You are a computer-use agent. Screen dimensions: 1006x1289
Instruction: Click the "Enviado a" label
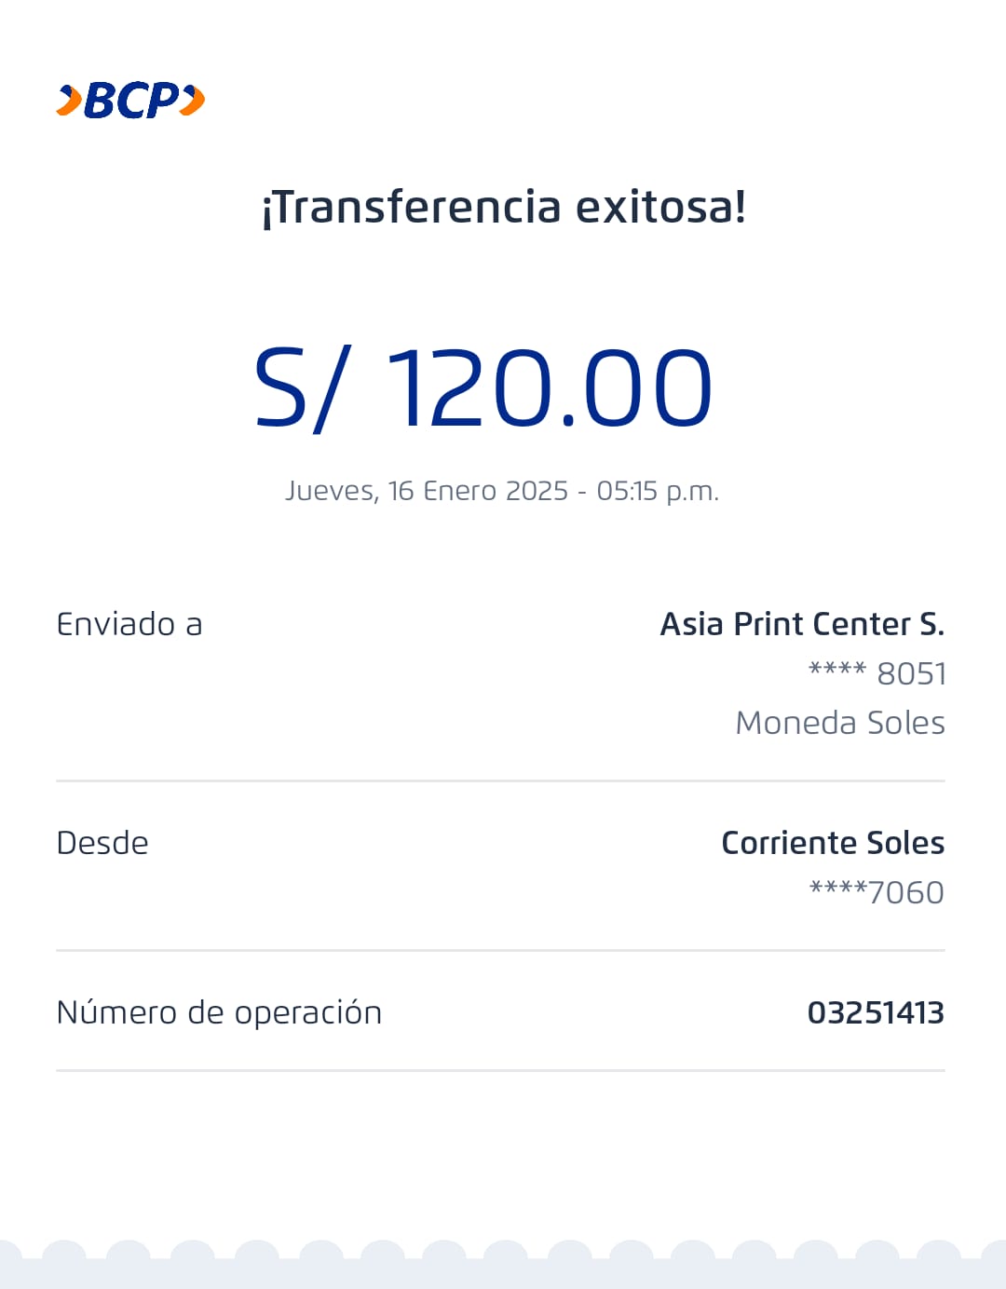[x=129, y=624]
